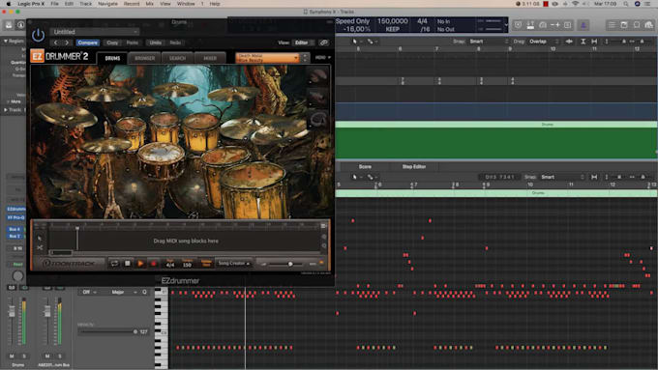
Task: Toggle the tuner button in control bar
Action: (543, 25)
